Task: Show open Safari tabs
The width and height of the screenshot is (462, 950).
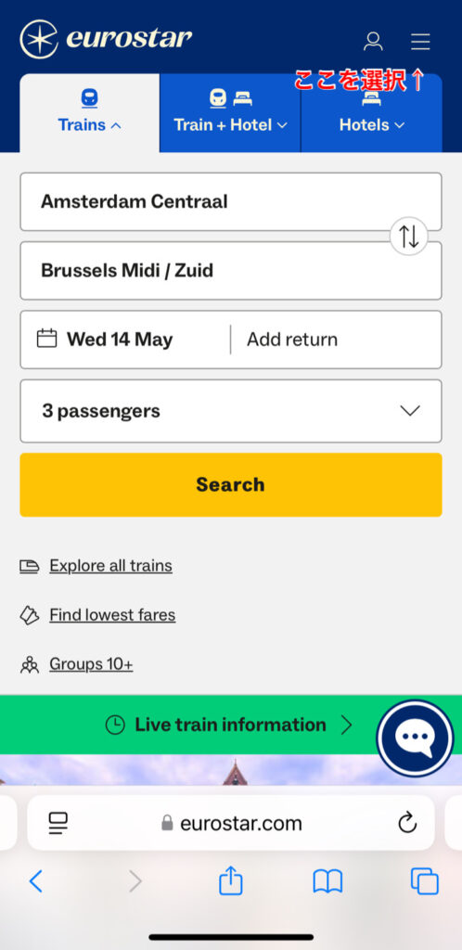Action: click(425, 881)
